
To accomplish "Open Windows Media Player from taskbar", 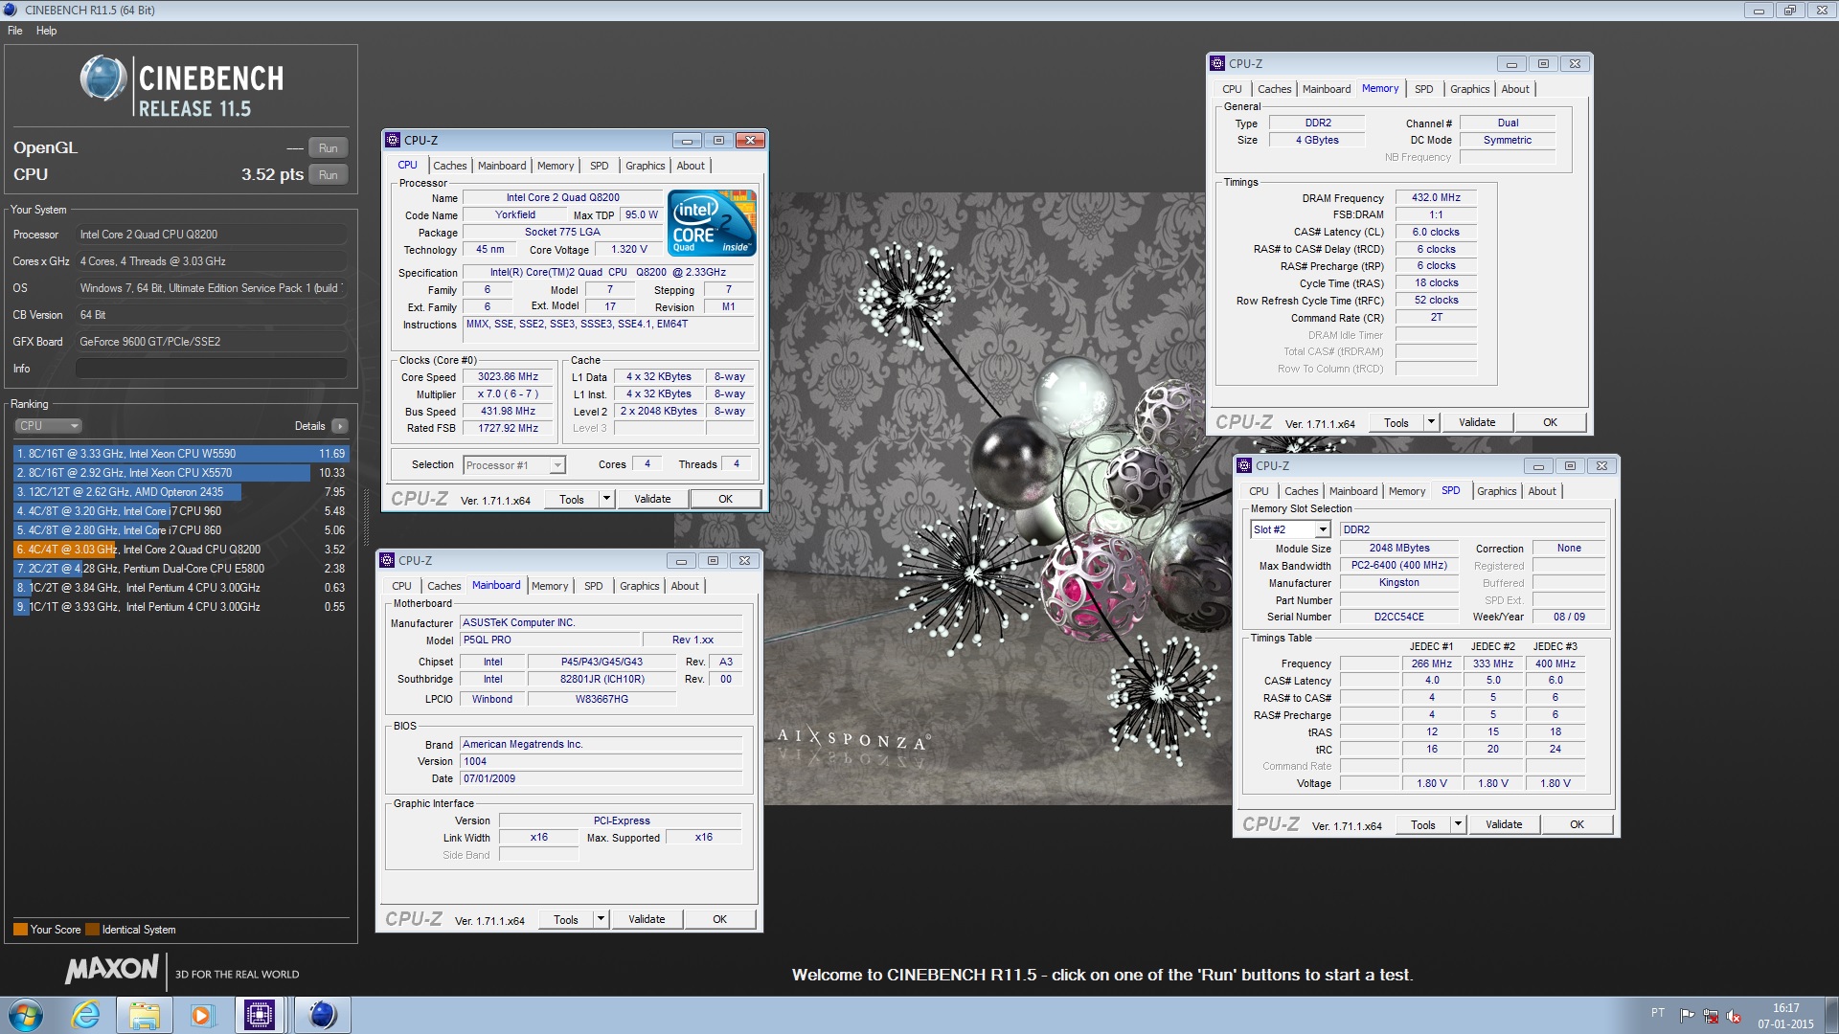I will click(x=201, y=1015).
